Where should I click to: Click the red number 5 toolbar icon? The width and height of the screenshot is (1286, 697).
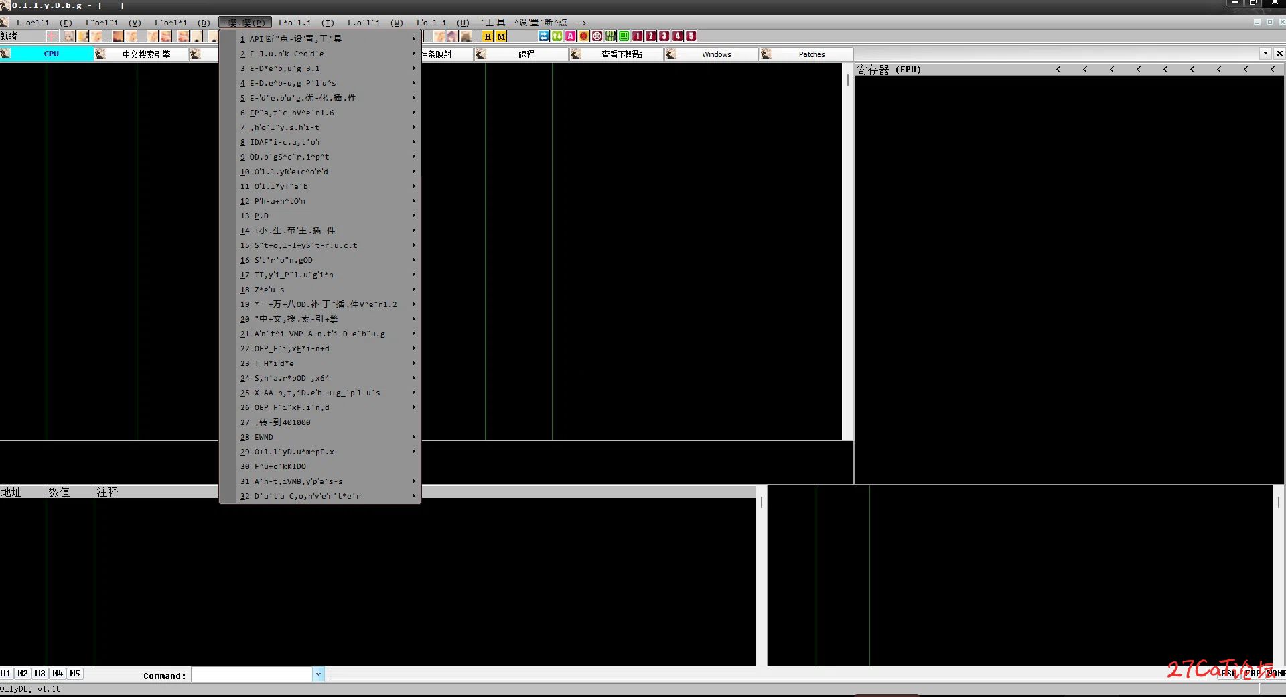coord(691,36)
